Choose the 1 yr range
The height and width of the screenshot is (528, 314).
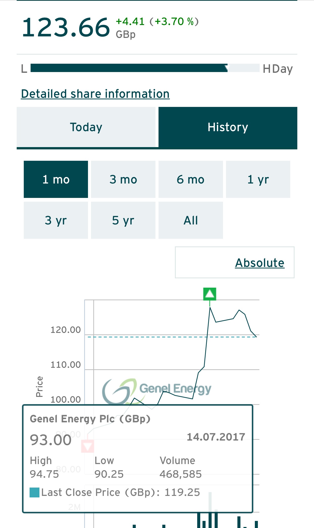point(258,179)
